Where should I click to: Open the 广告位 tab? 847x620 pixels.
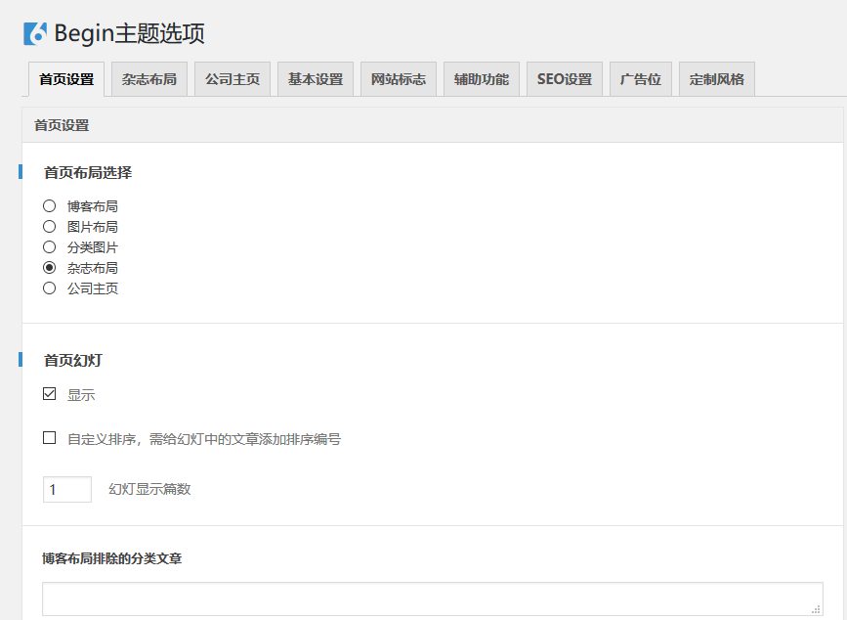[x=641, y=79]
